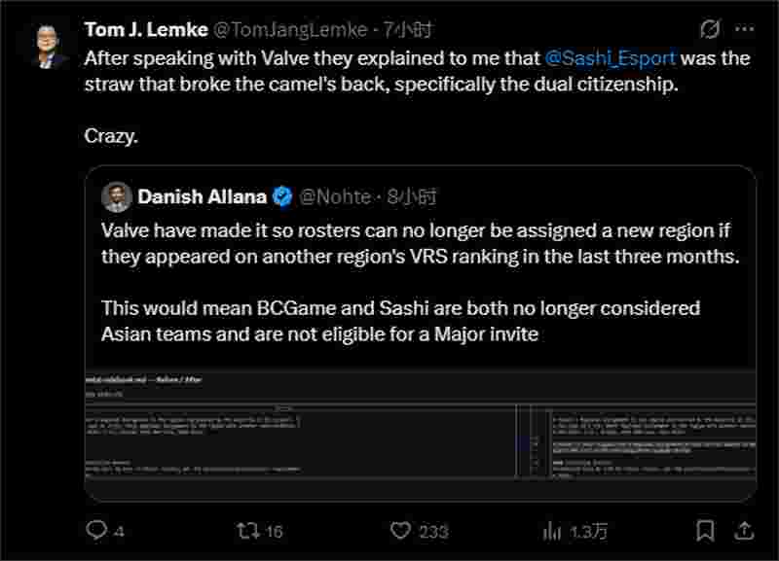The width and height of the screenshot is (779, 561).
Task: Open the share upload icon
Action: coord(744,530)
